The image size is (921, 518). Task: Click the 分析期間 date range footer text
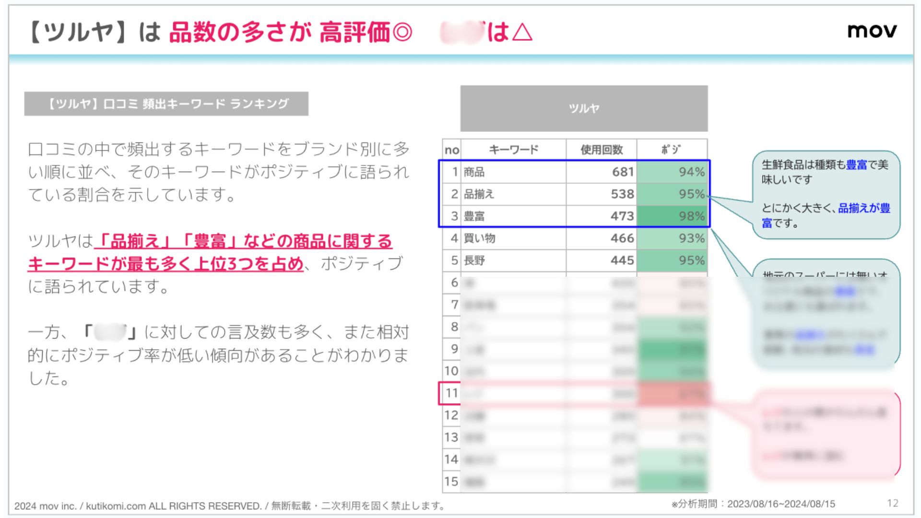click(x=754, y=504)
